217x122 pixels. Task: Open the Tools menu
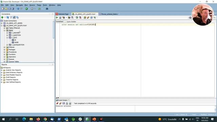[45, 5]
